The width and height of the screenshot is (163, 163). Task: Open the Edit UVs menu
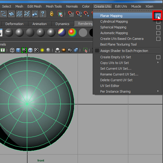point(121,6)
